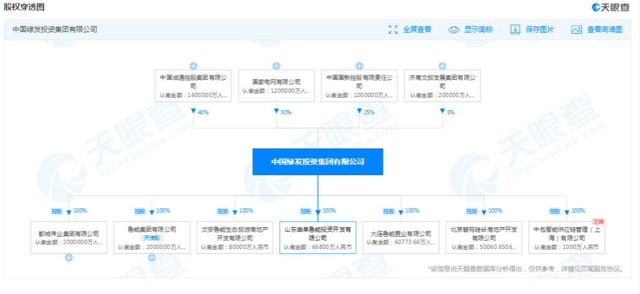640x294 pixels.
Task: Click 30% share under 国家电网
Action: (286, 112)
